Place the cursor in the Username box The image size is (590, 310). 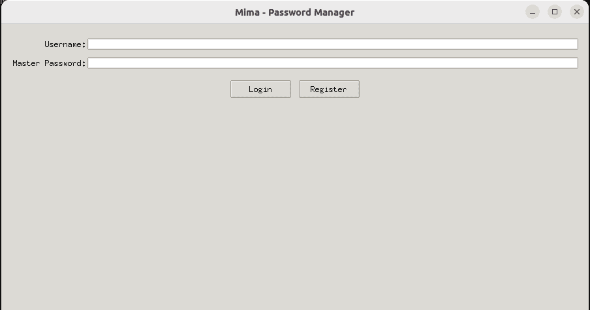[x=332, y=44]
